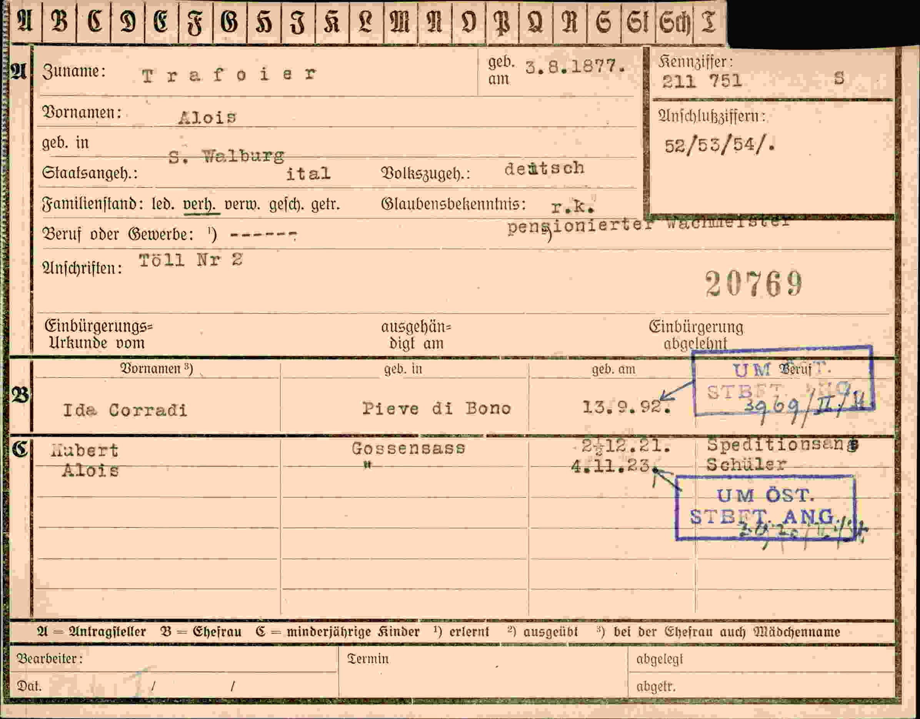Click the occupation Schüler

(747, 465)
